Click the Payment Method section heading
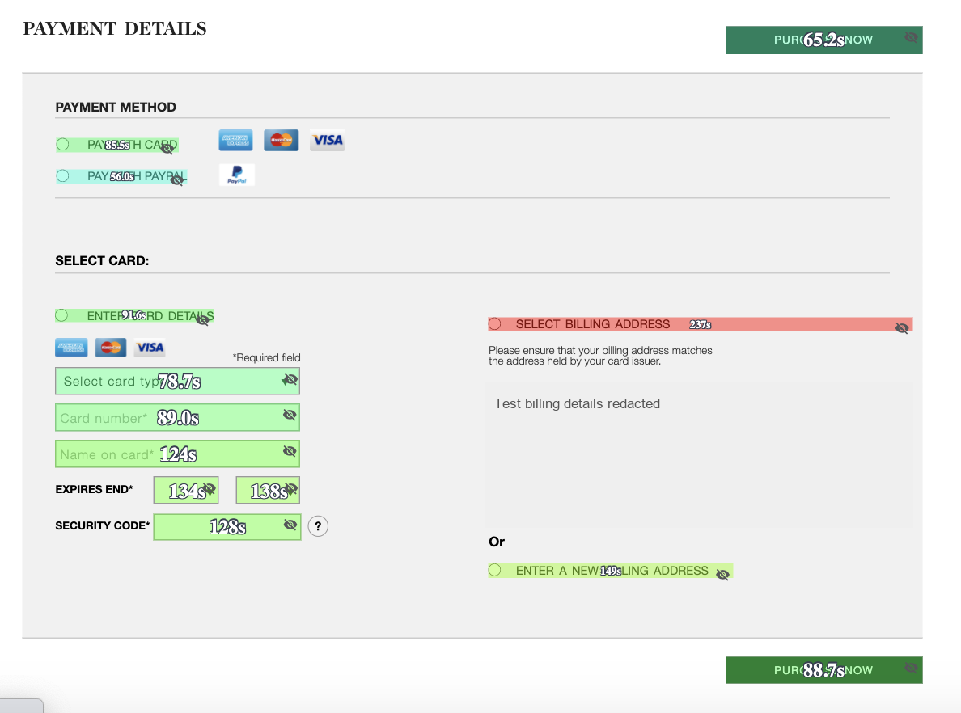Image resolution: width=961 pixels, height=713 pixels. (116, 108)
